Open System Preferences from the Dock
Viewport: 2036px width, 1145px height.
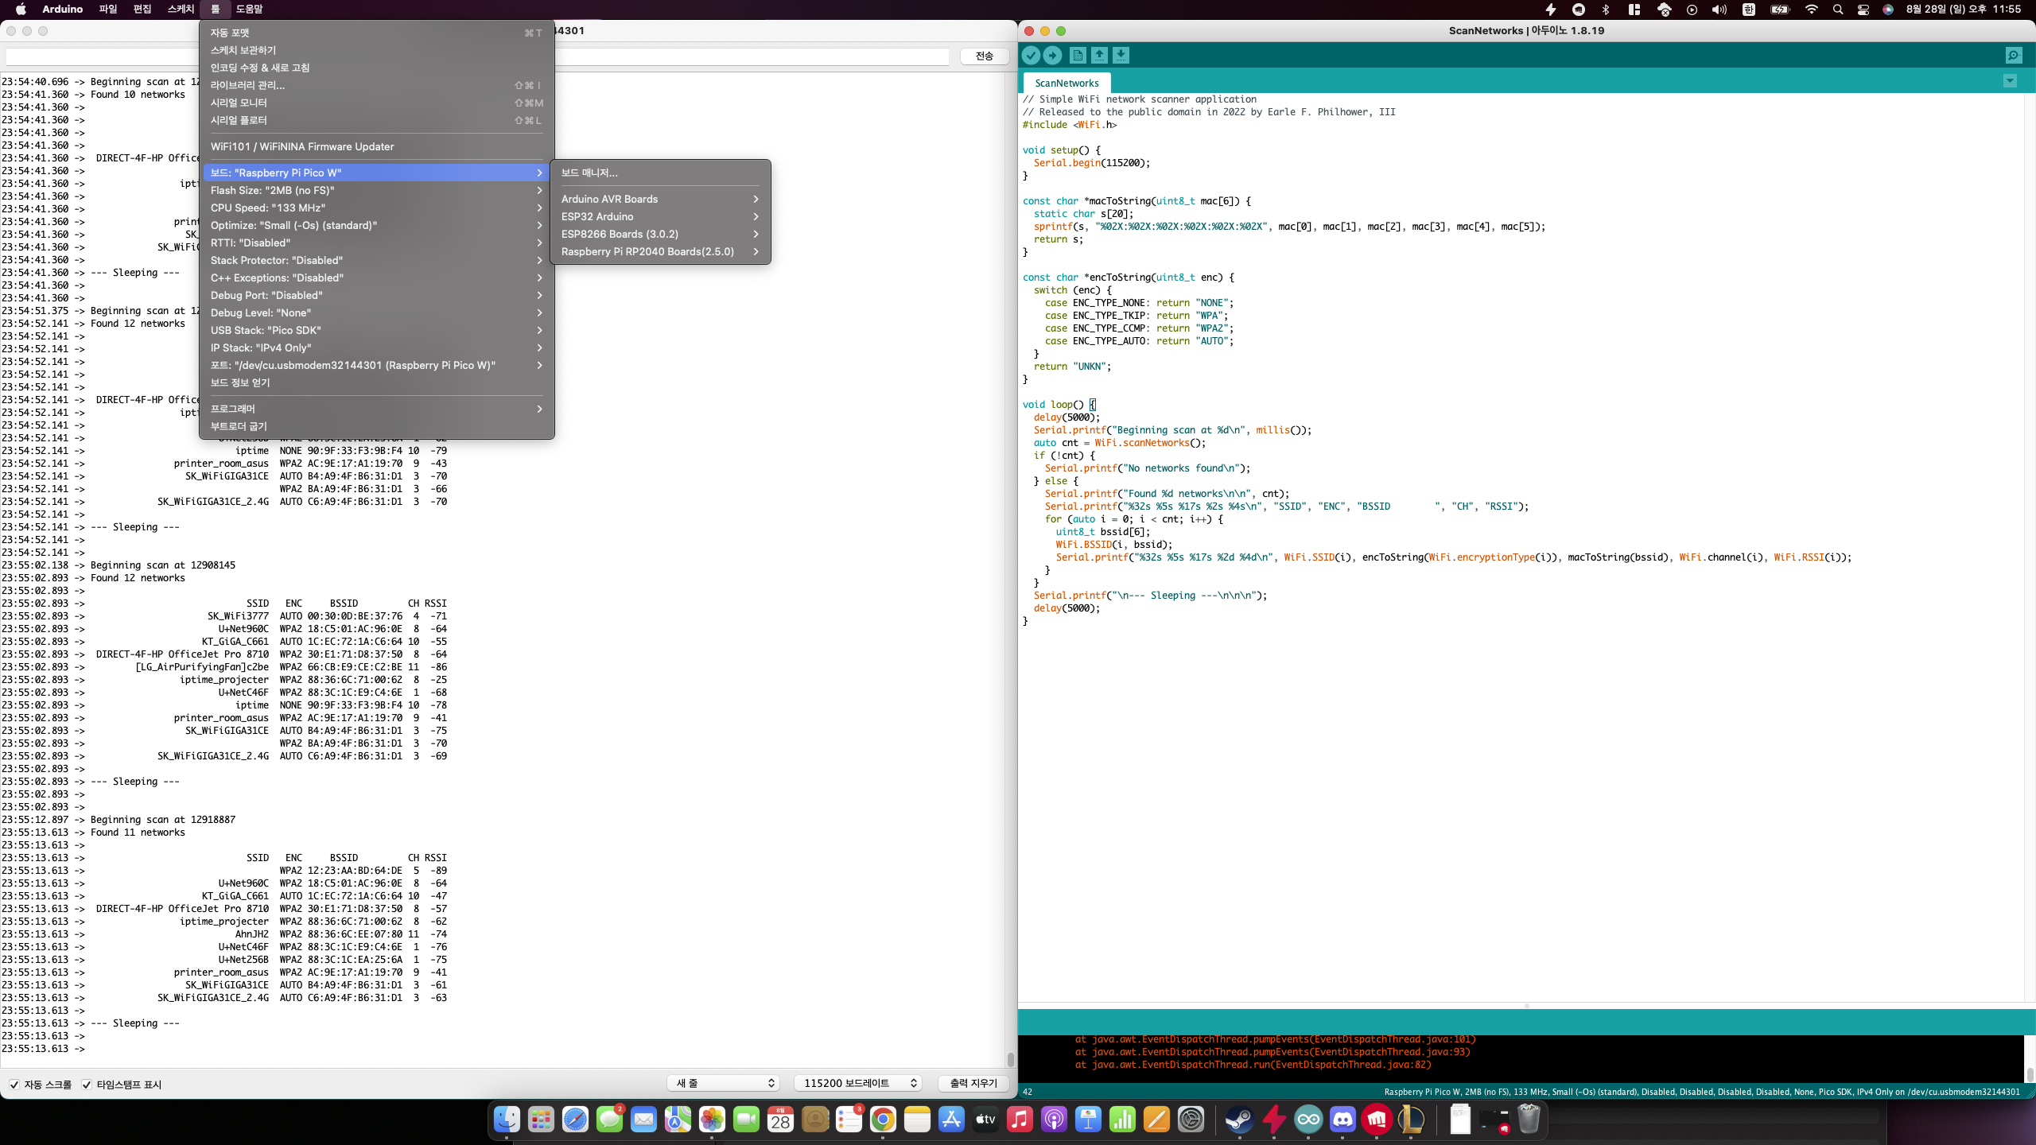pyautogui.click(x=1191, y=1120)
